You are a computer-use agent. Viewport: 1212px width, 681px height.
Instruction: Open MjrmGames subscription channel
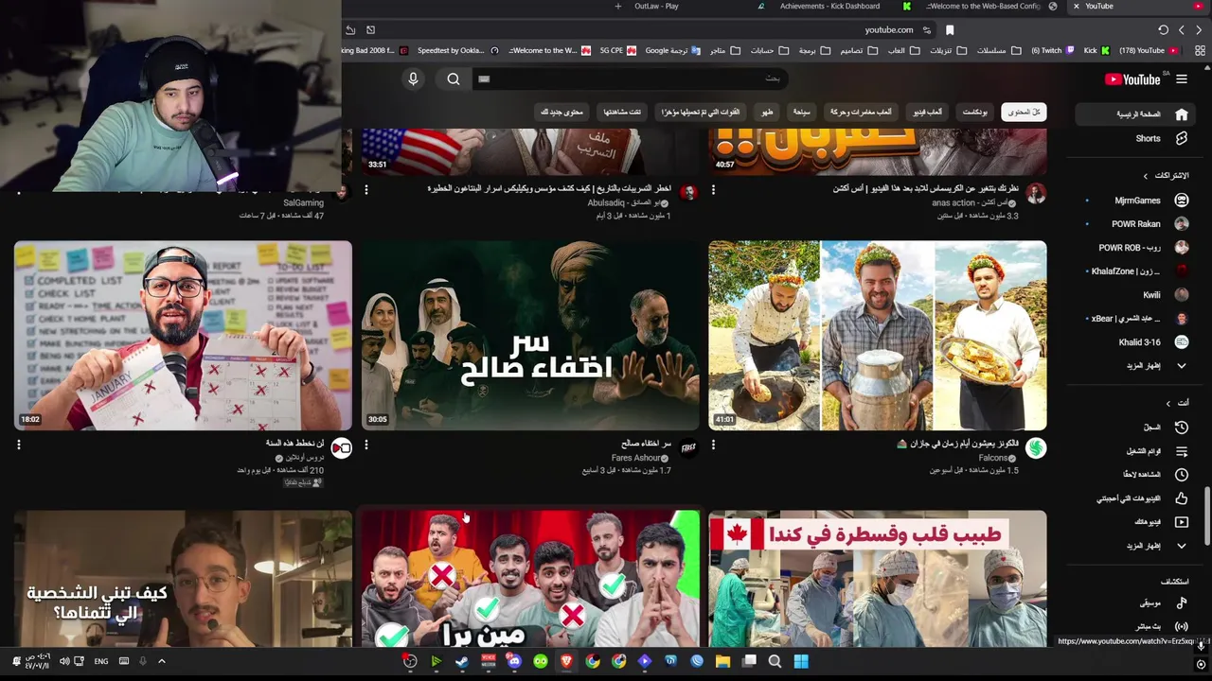1136,201
